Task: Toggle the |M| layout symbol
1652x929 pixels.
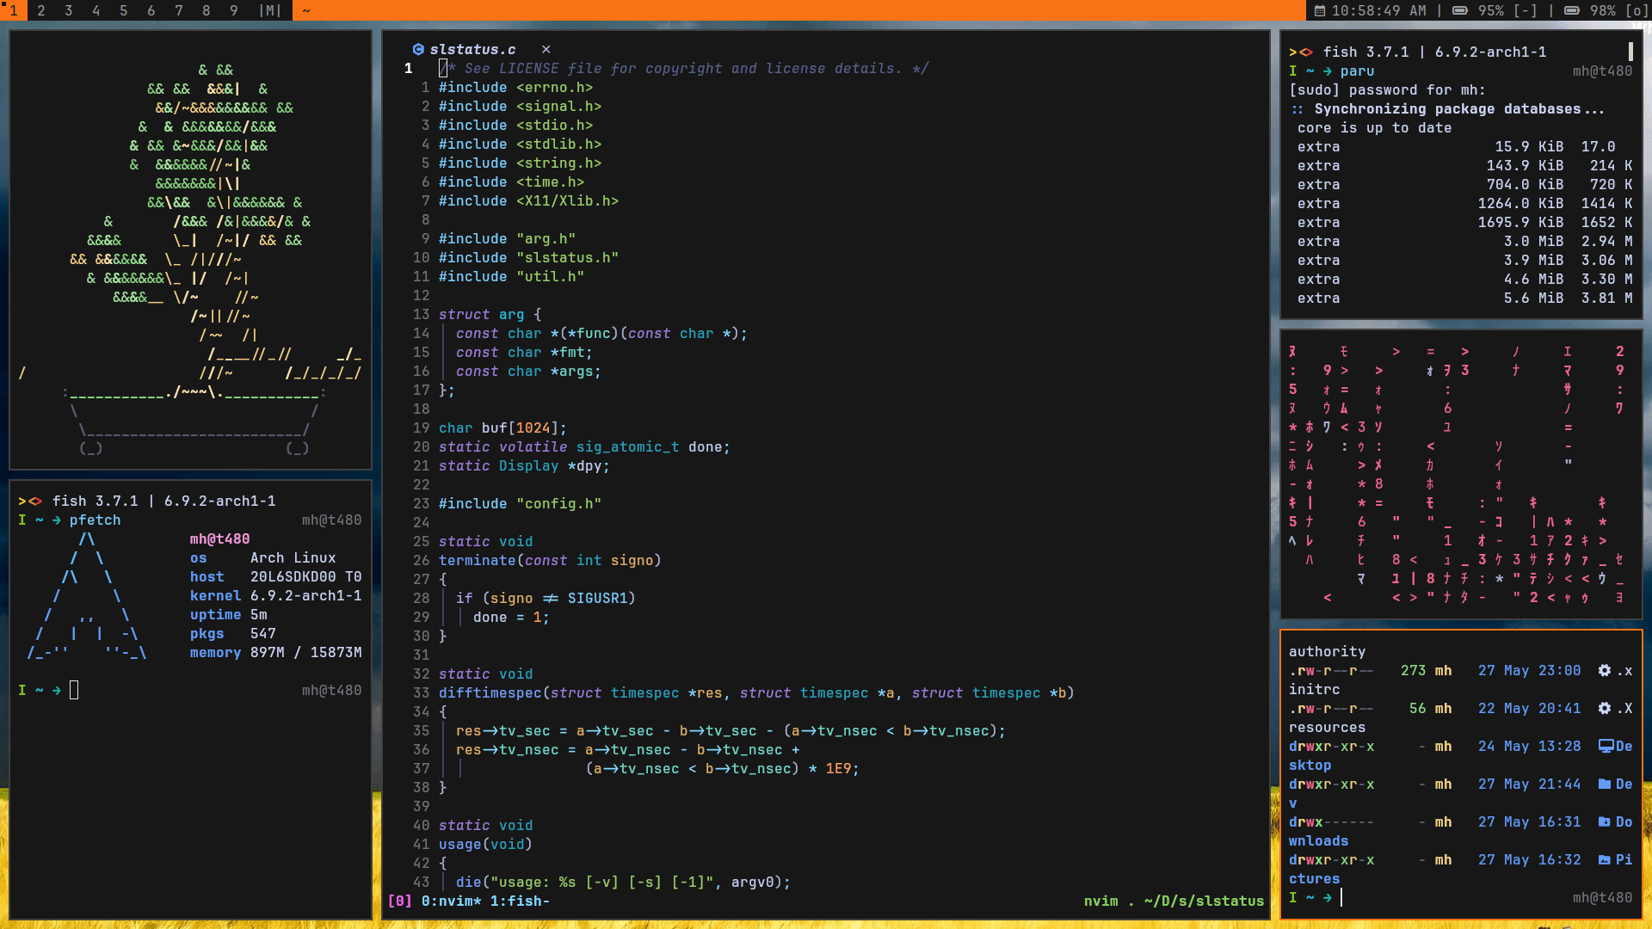Action: (x=270, y=10)
